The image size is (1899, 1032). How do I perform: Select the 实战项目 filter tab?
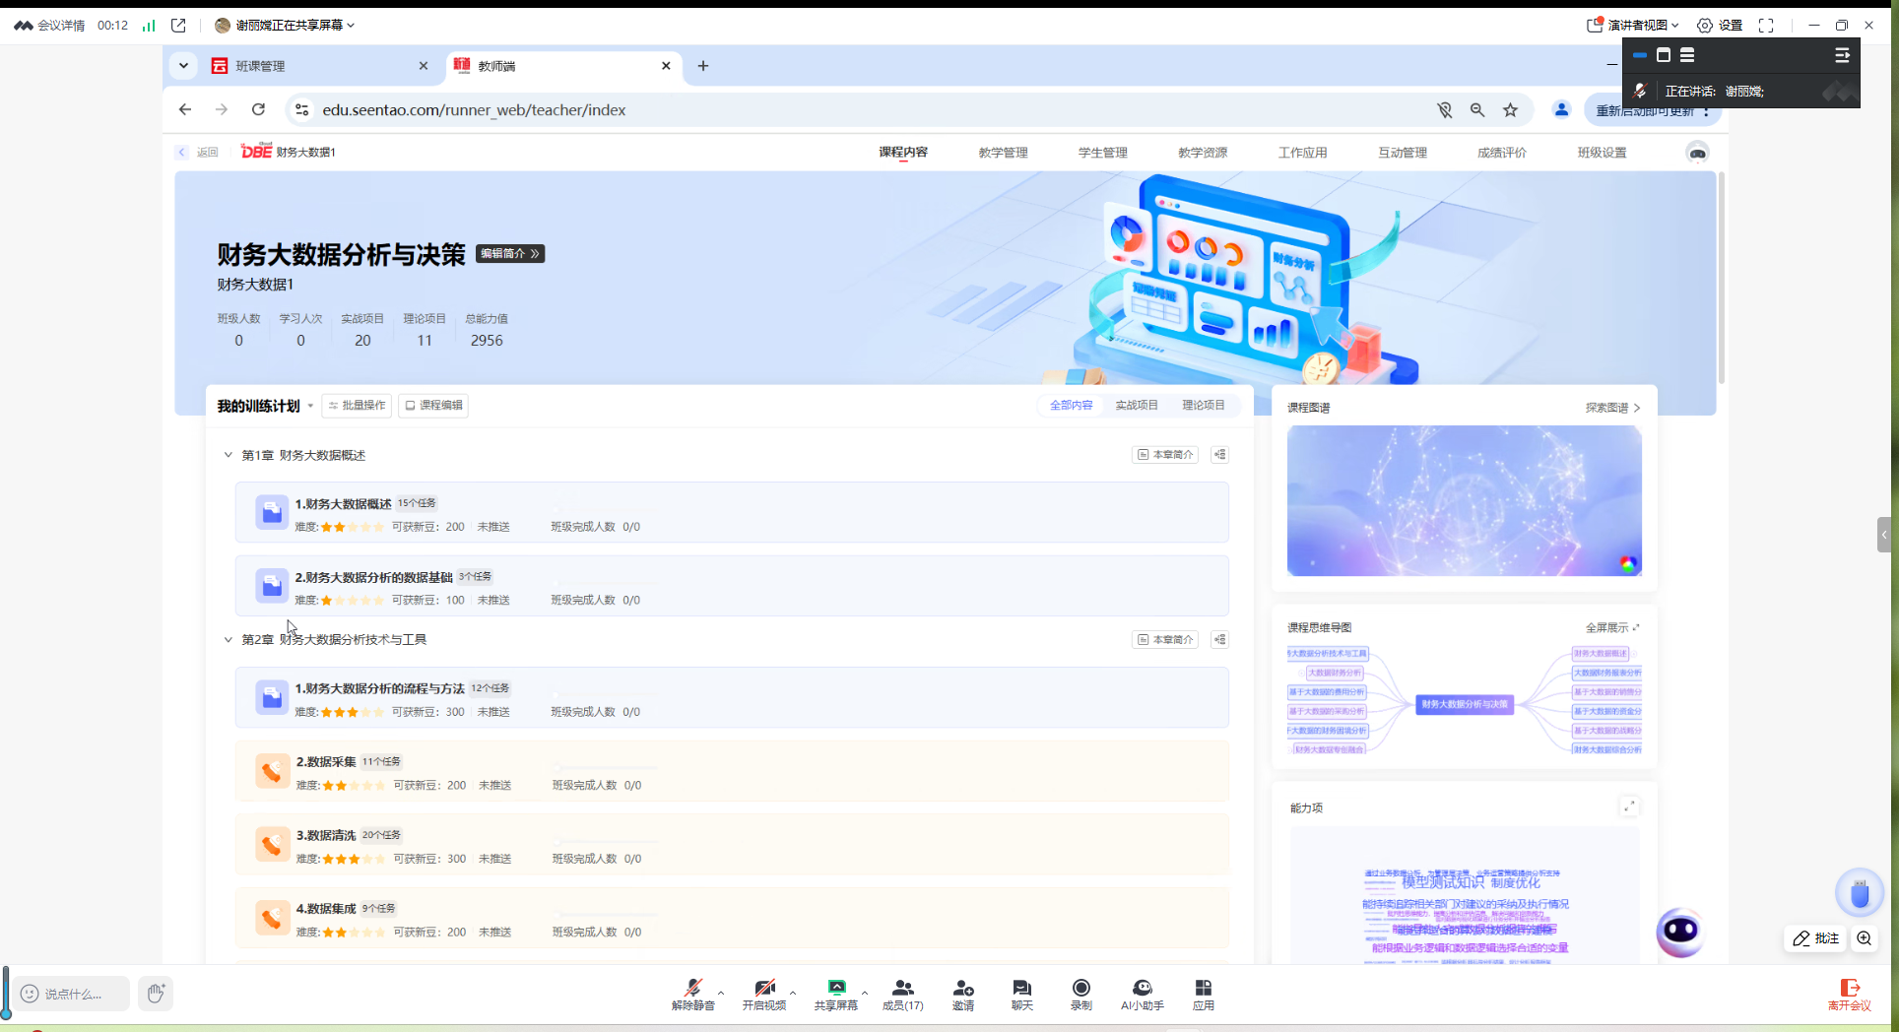(1136, 406)
